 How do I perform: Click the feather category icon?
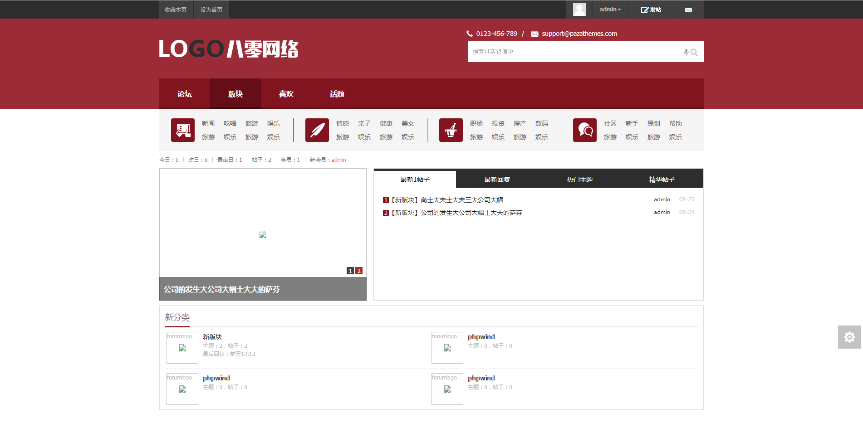[x=317, y=130]
